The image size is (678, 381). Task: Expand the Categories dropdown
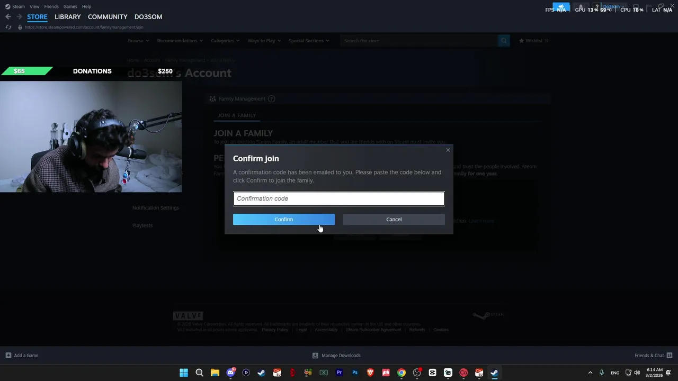(x=225, y=41)
